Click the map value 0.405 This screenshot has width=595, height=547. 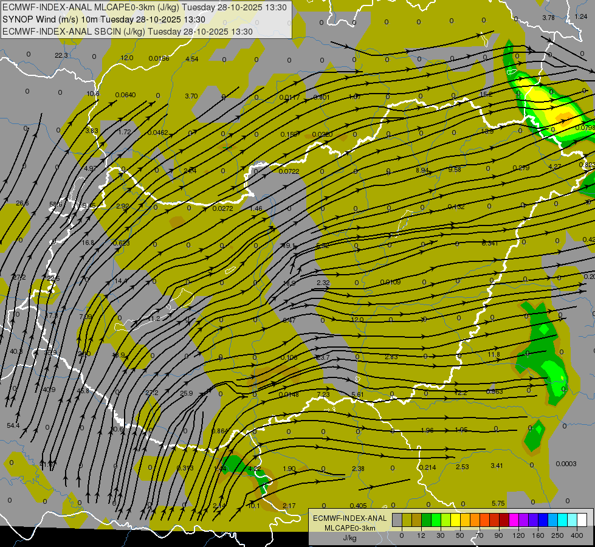(358, 506)
